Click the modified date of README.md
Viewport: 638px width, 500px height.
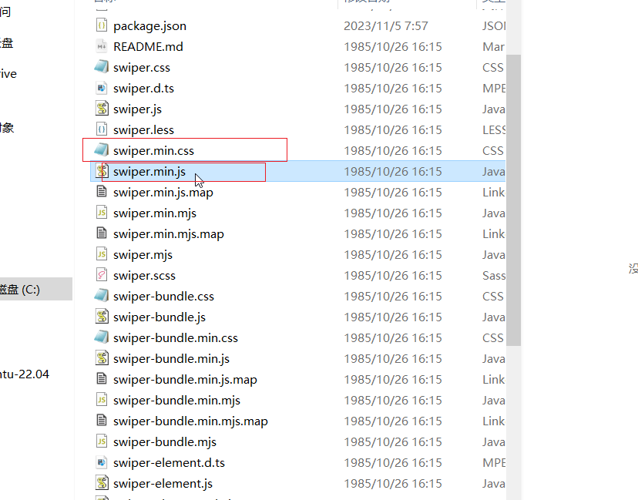coord(393,47)
